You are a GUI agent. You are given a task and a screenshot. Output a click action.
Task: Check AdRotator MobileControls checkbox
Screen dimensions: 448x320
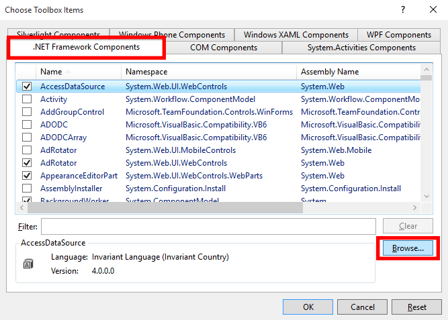click(27, 150)
